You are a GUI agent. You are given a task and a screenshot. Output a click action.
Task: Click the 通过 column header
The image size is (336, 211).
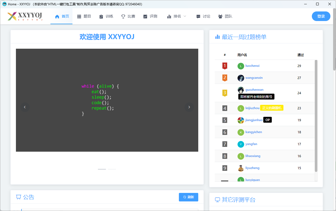(301, 55)
